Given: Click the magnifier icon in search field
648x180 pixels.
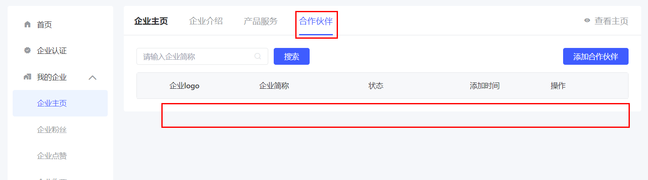Looking at the screenshot, I should pyautogui.click(x=258, y=56).
